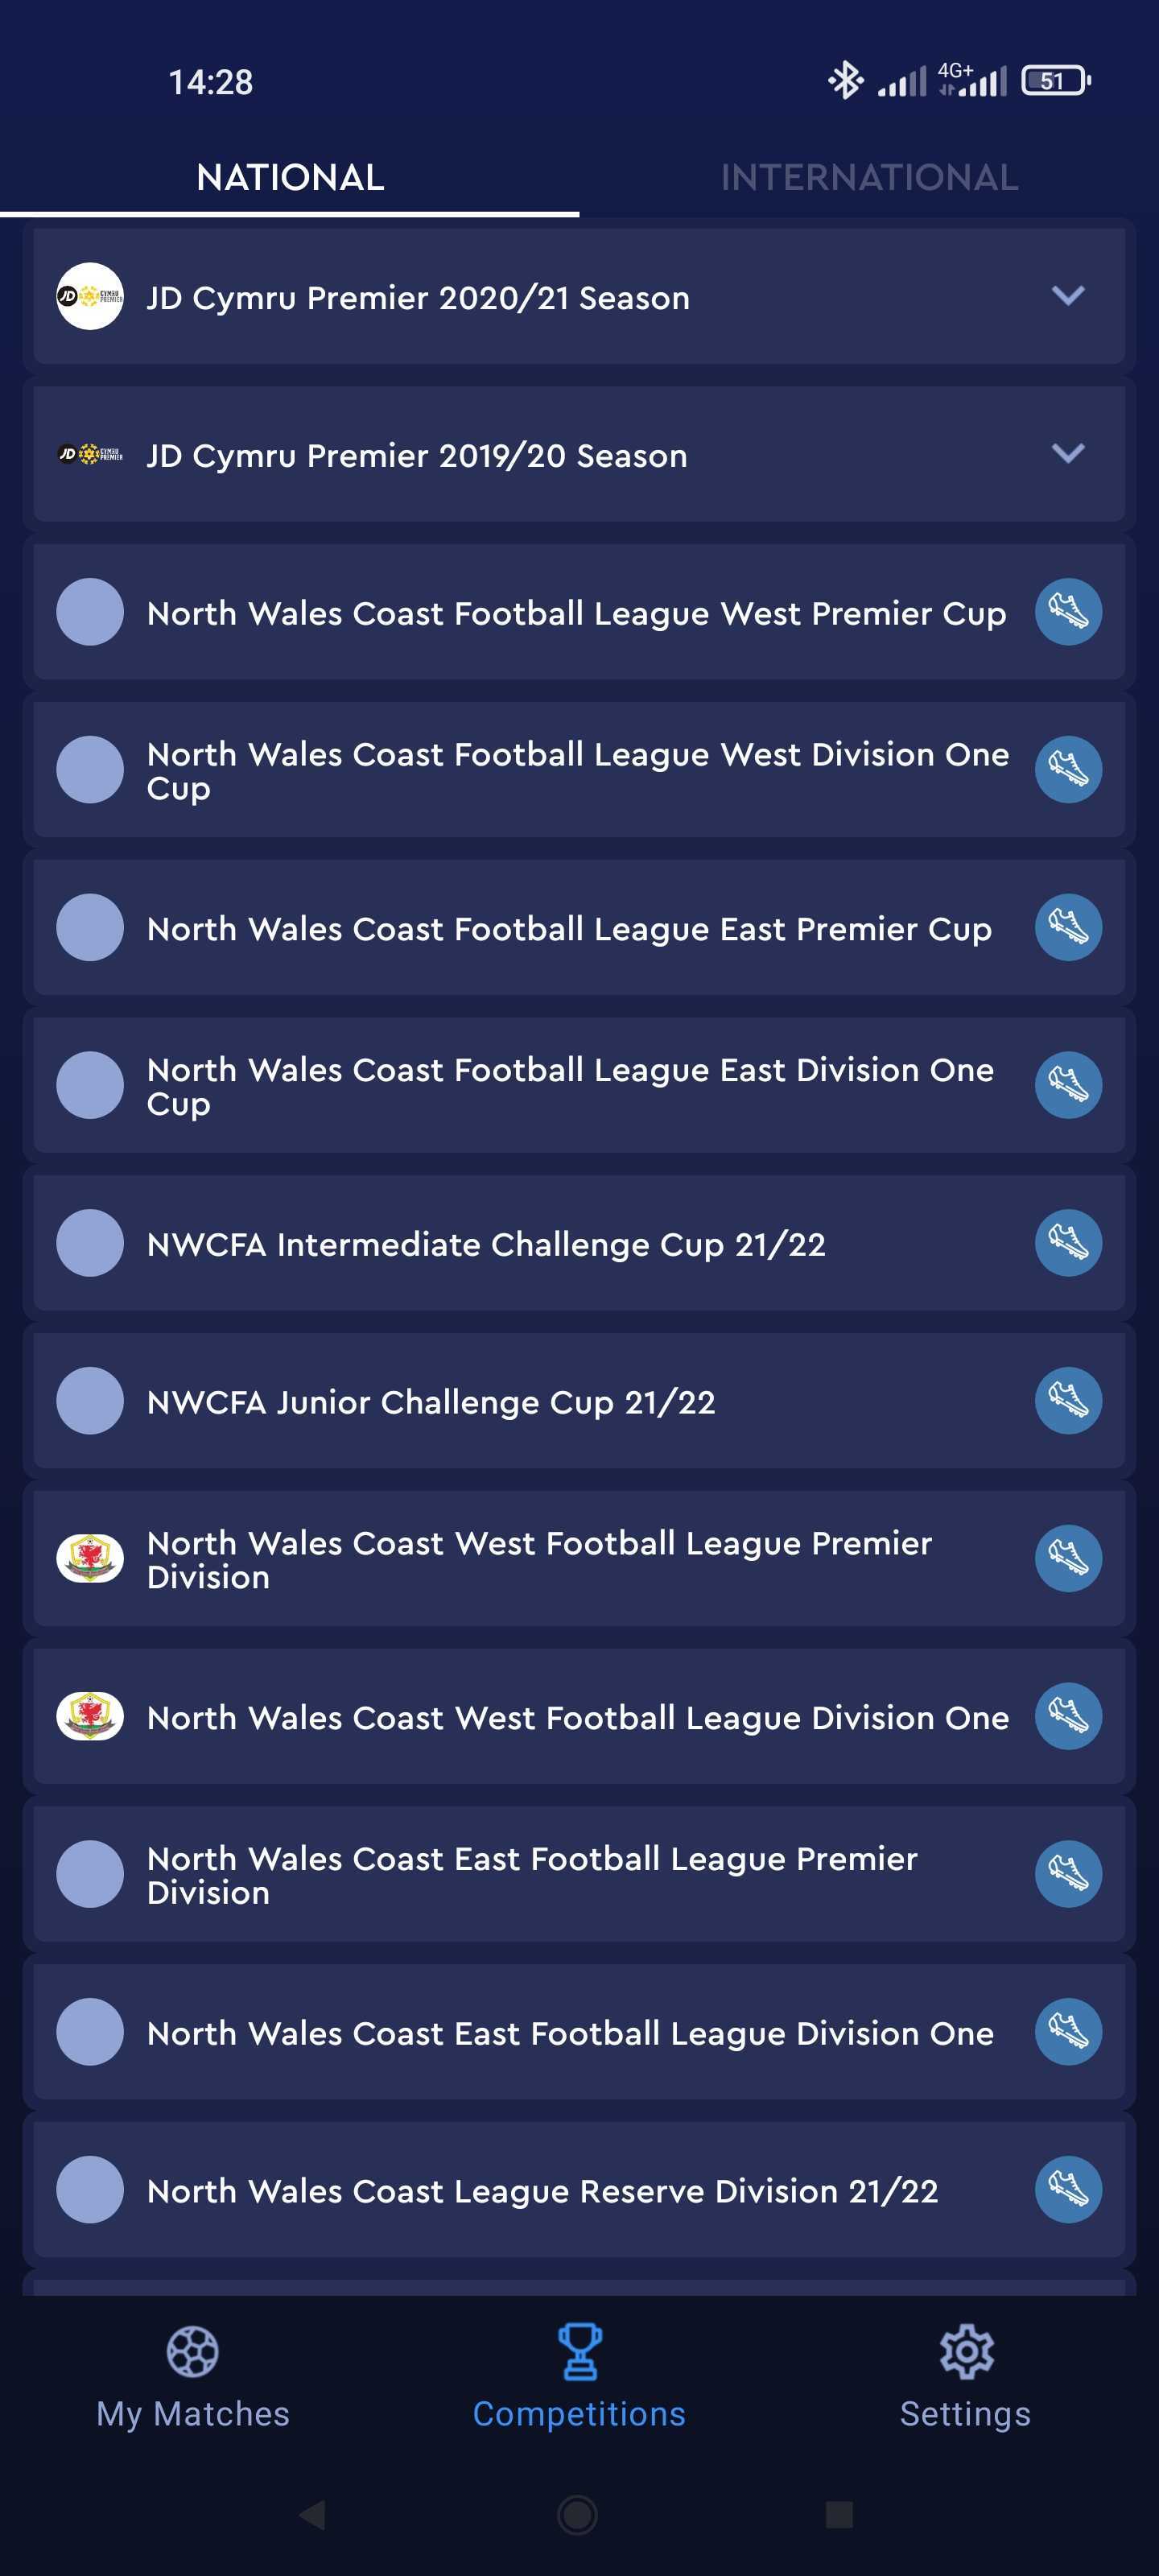Tap boot icon for North Wales Coast Football League West Premier Cup
Image resolution: width=1159 pixels, height=2576 pixels.
pos(1067,612)
